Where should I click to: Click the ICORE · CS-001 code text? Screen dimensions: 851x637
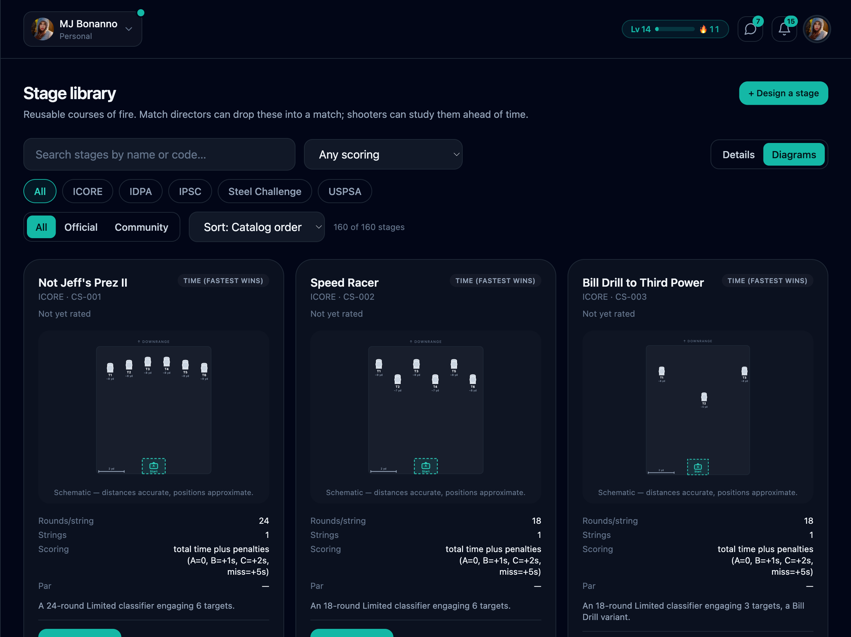point(70,297)
